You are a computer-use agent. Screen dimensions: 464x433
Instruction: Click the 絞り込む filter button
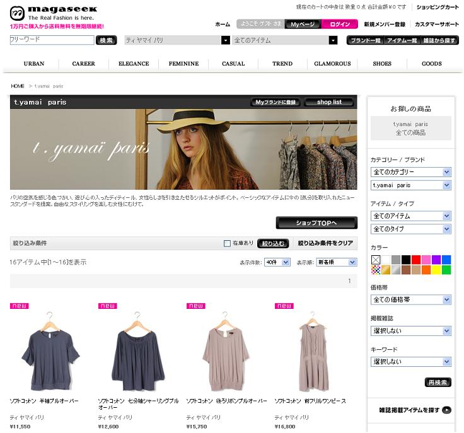tap(273, 243)
